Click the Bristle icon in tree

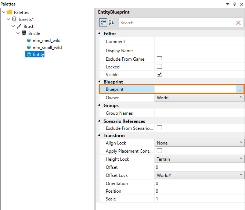point(24,33)
